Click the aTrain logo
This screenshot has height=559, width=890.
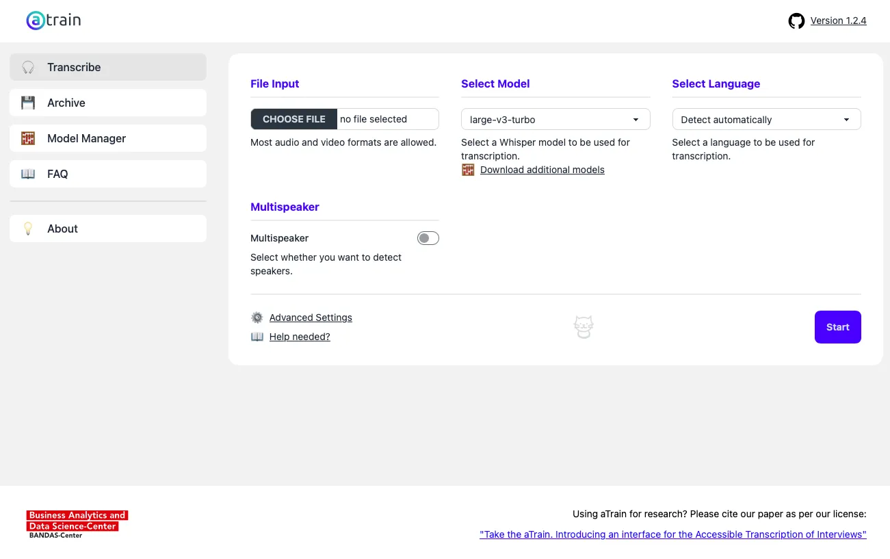pyautogui.click(x=53, y=21)
